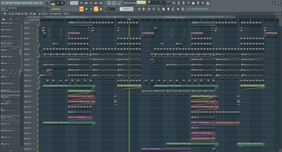Open pattern selector showing Pattern 32
Screen dimensions: 282x152
(x=127, y=9)
